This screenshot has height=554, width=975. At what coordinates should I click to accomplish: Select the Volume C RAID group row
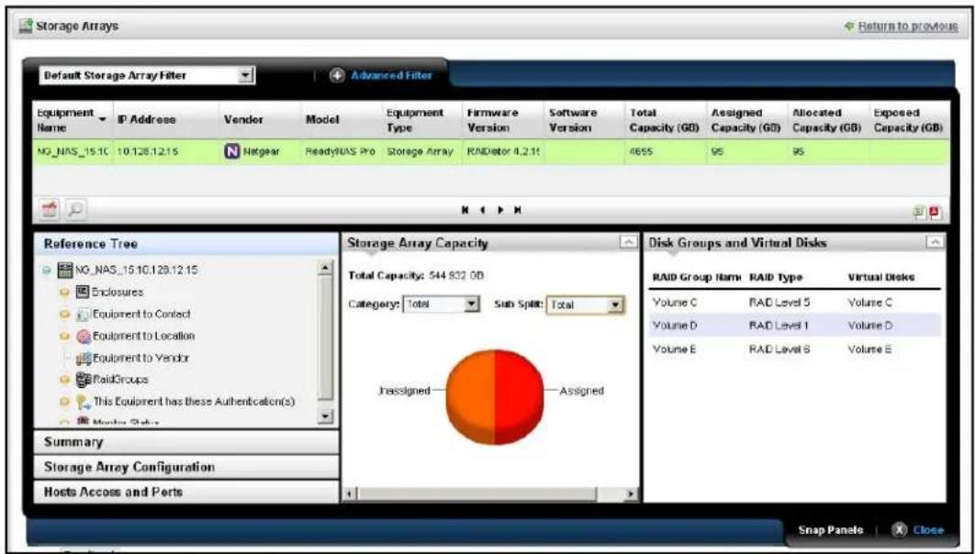click(x=795, y=303)
